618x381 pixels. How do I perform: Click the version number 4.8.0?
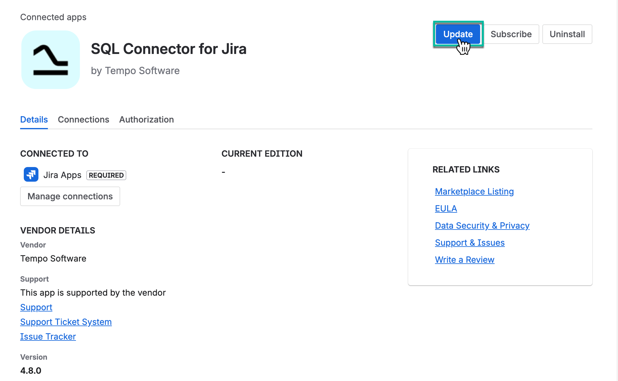(31, 371)
